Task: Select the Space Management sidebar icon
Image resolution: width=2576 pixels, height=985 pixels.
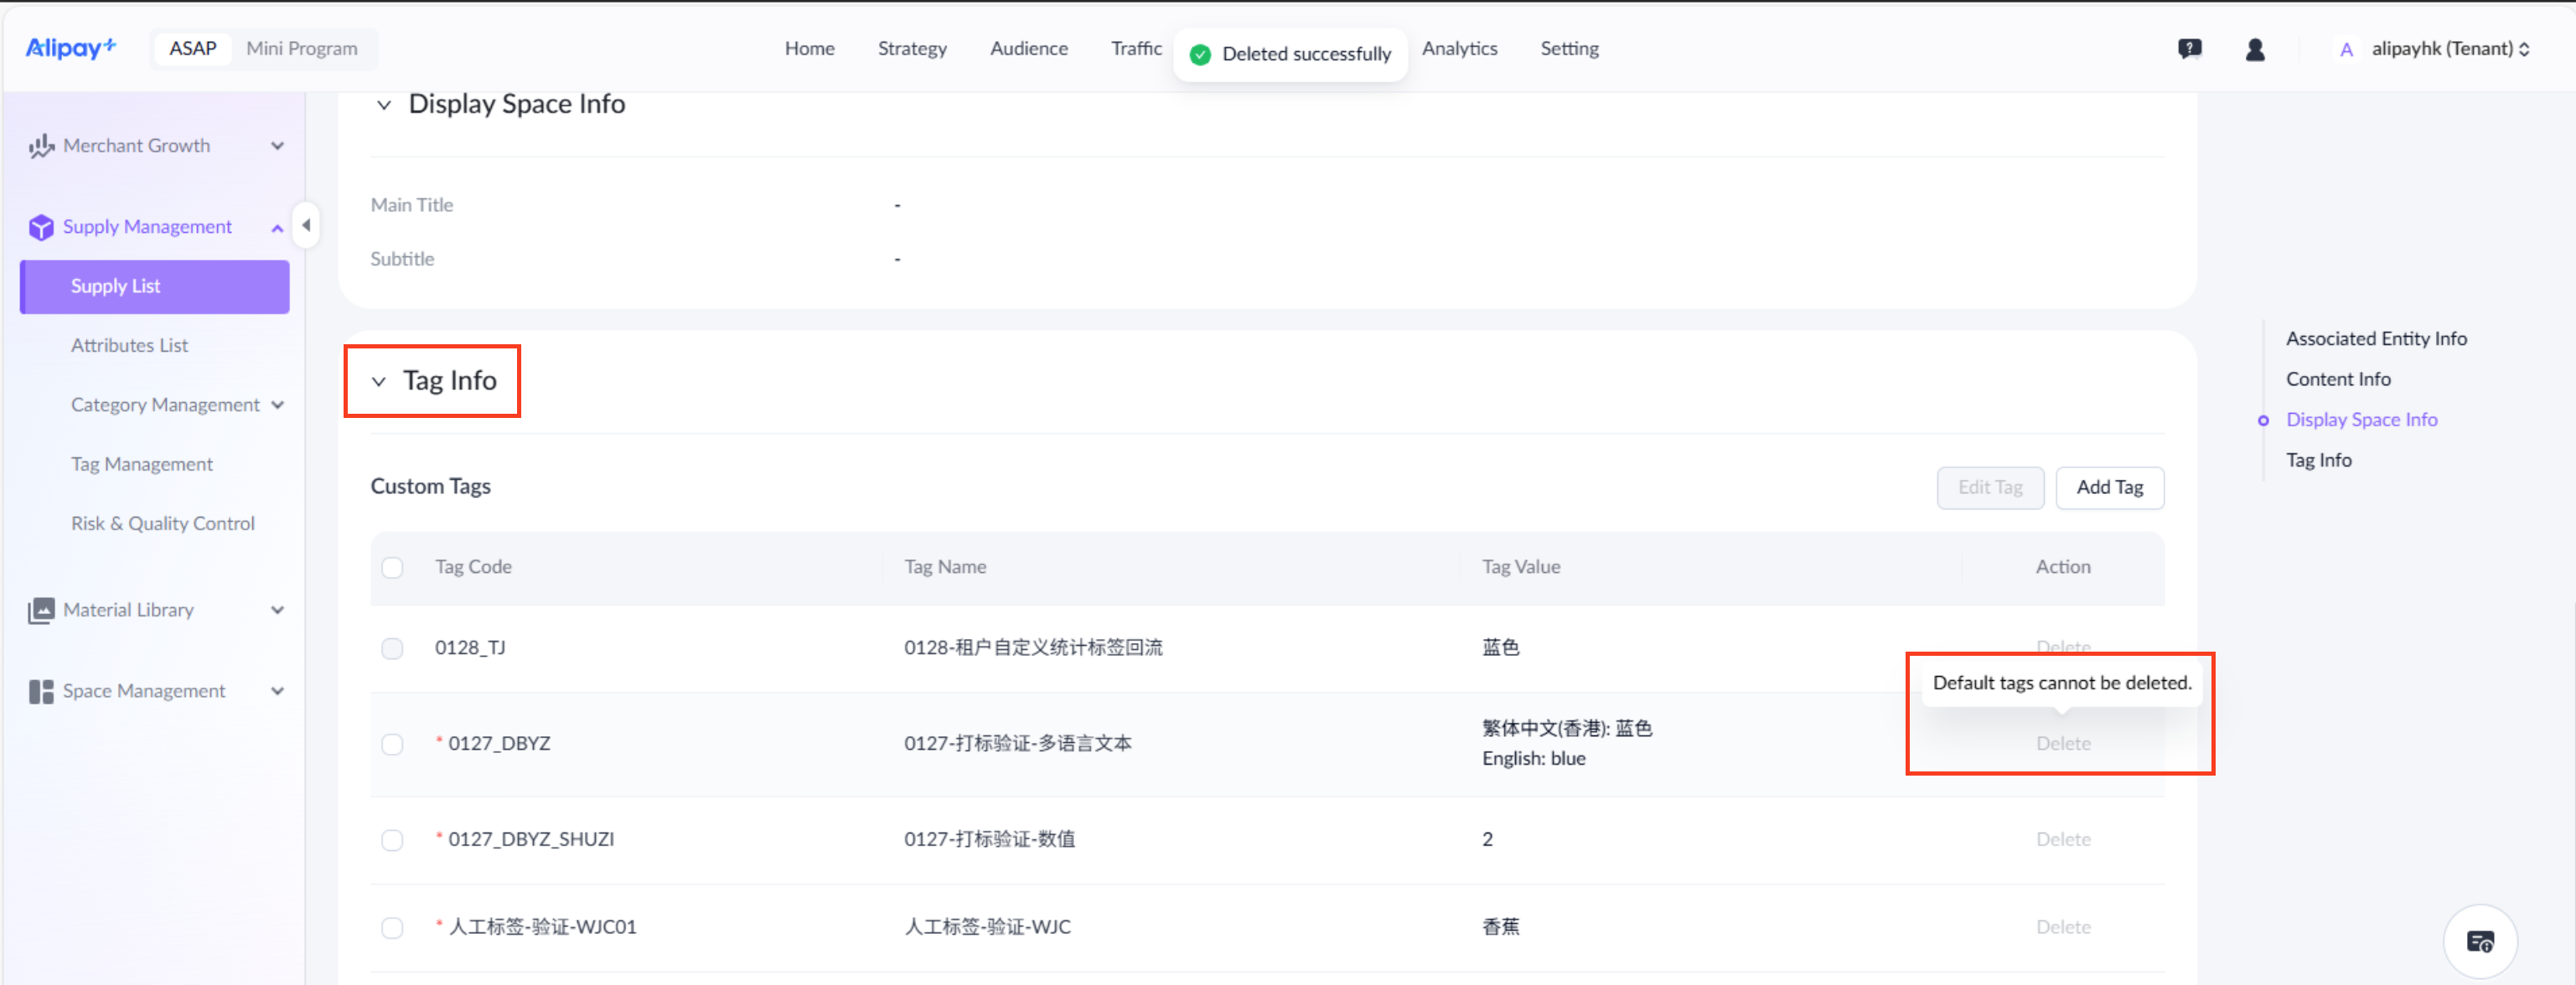Action: coord(40,690)
